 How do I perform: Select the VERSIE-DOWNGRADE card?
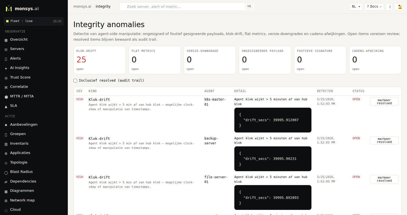point(210,60)
